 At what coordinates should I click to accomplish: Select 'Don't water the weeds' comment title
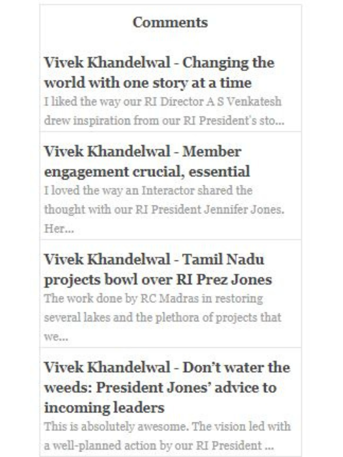click(167, 388)
